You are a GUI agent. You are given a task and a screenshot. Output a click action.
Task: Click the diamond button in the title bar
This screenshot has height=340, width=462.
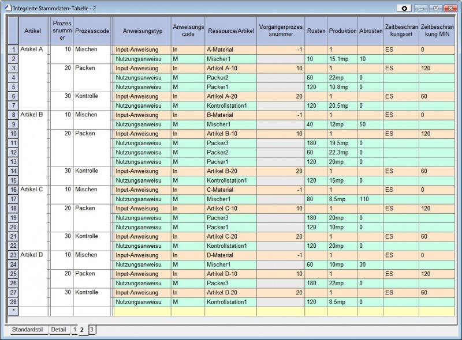pyautogui.click(x=404, y=8)
